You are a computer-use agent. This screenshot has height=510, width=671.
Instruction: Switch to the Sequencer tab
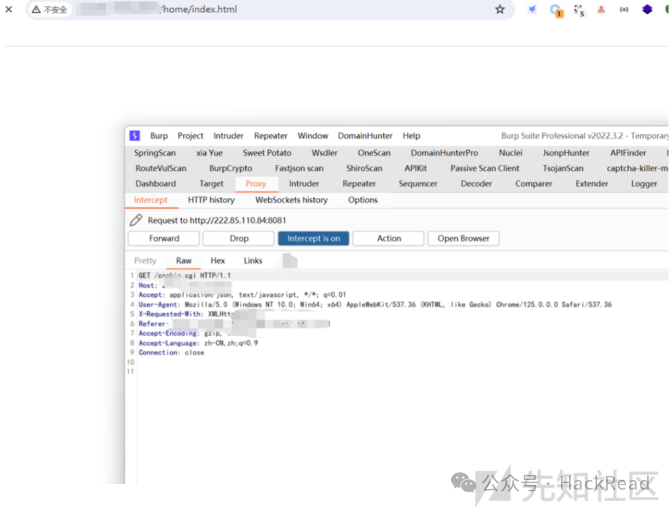click(x=418, y=184)
